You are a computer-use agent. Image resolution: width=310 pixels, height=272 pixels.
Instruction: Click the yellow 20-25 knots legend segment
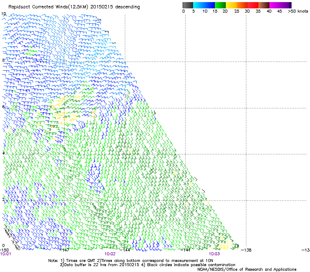click(231, 5)
